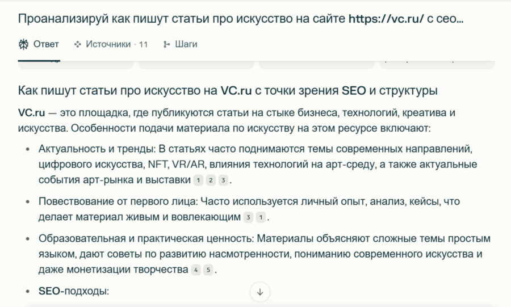This screenshot has width=511, height=307.
Task: Open citation 5 after 'монетизации творчества'
Action: tap(209, 270)
